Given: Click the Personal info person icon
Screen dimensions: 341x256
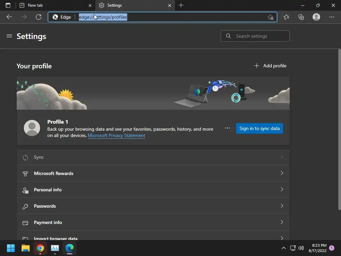Looking at the screenshot, I should coord(25,190).
